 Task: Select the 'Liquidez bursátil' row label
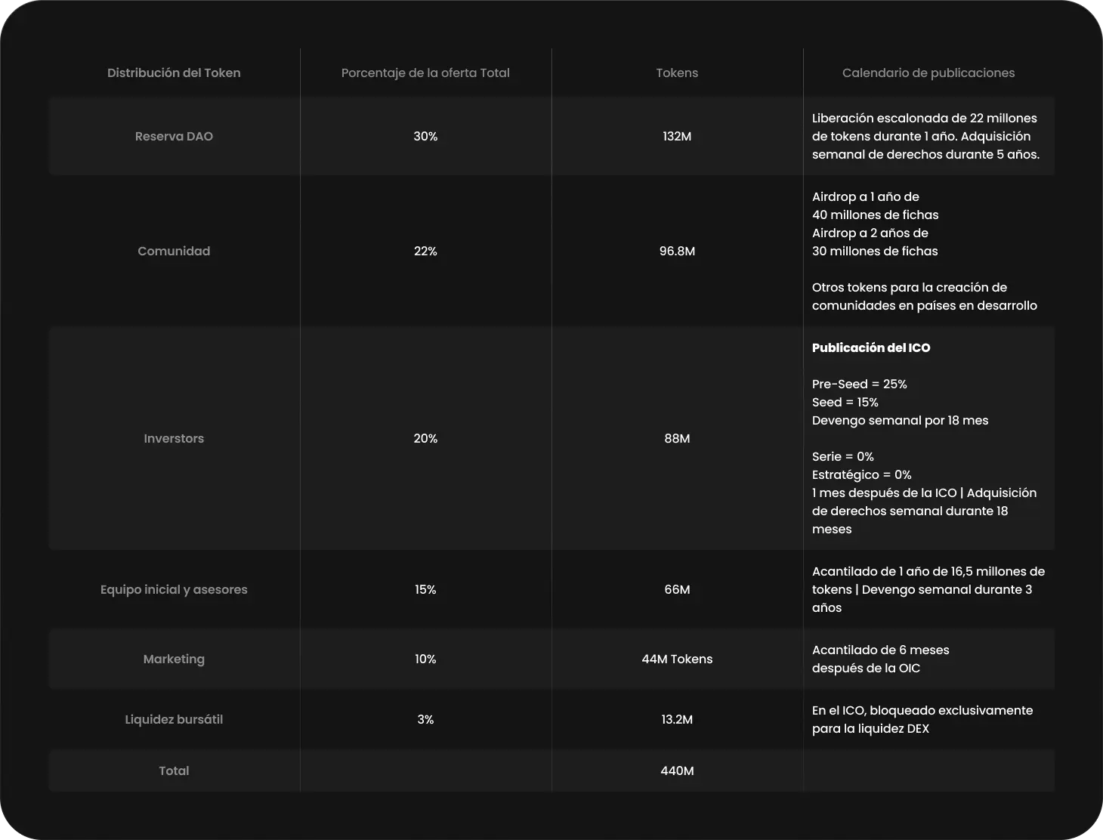(x=174, y=720)
